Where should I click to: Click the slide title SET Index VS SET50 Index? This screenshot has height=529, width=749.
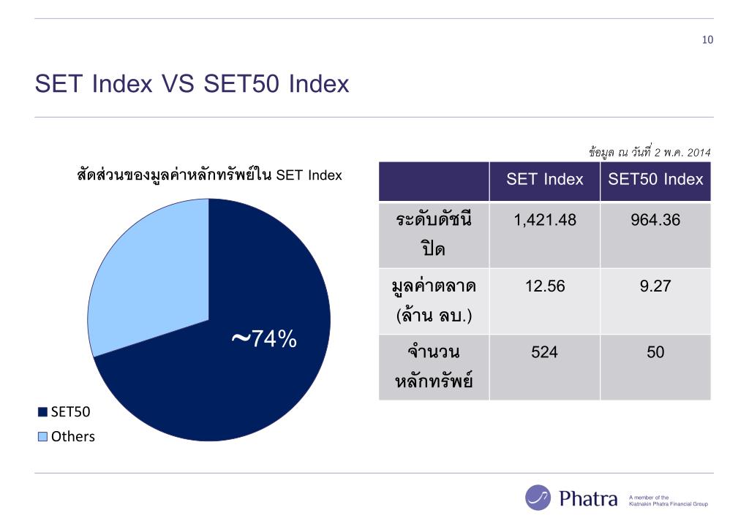pyautogui.click(x=192, y=83)
